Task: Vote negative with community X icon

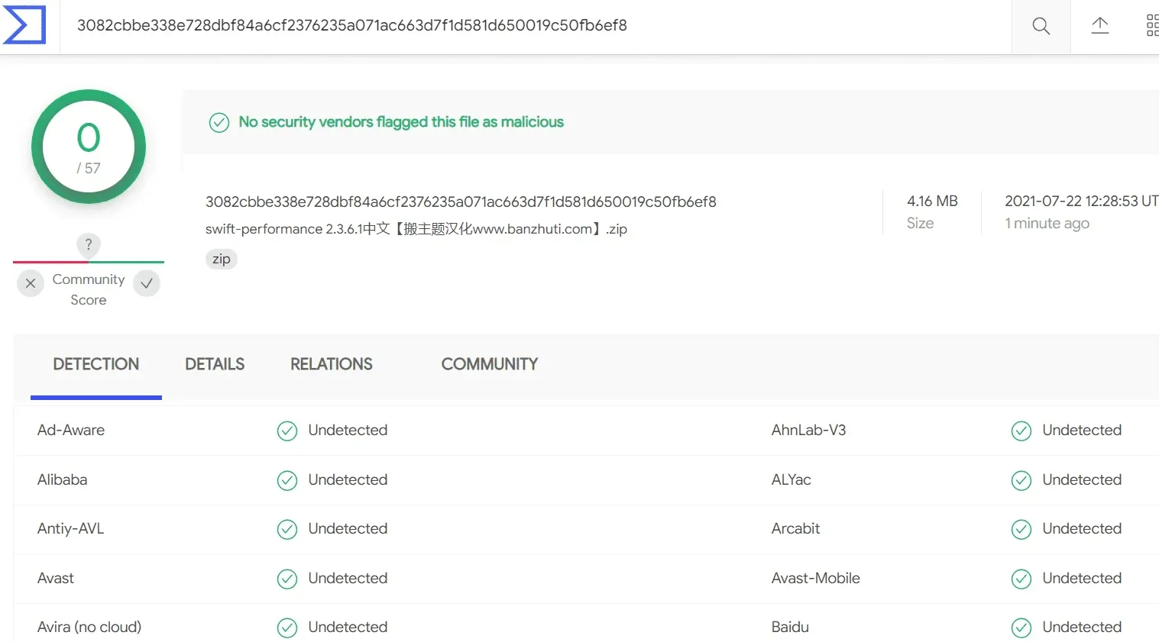Action: click(30, 283)
